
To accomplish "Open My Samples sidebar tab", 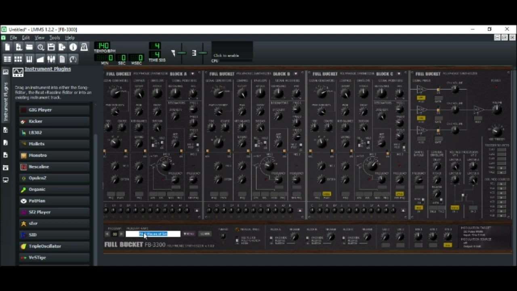I will (x=6, y=143).
